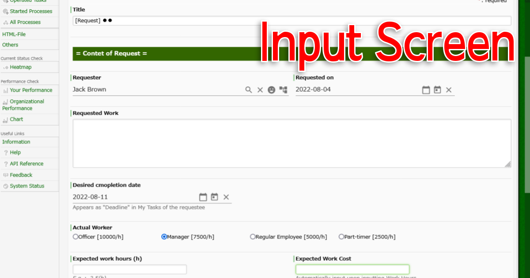Click the today icon for Desired completion date
This screenshot has height=278, width=530.
click(x=215, y=197)
